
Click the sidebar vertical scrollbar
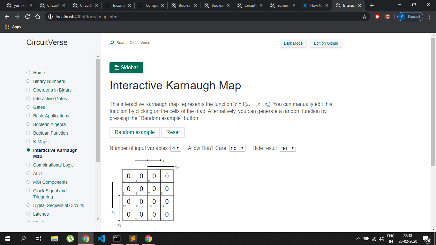[x=98, y=110]
